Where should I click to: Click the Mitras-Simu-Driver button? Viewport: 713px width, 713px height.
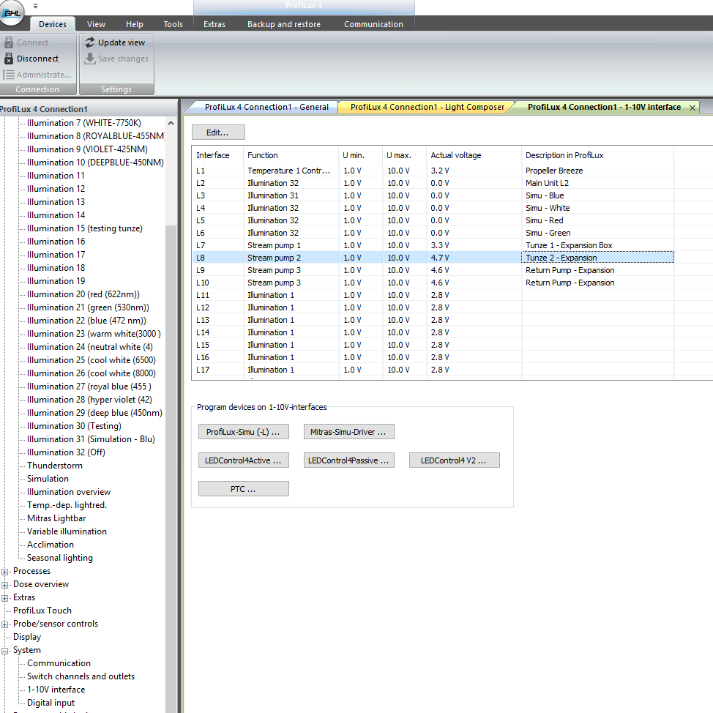[348, 432]
